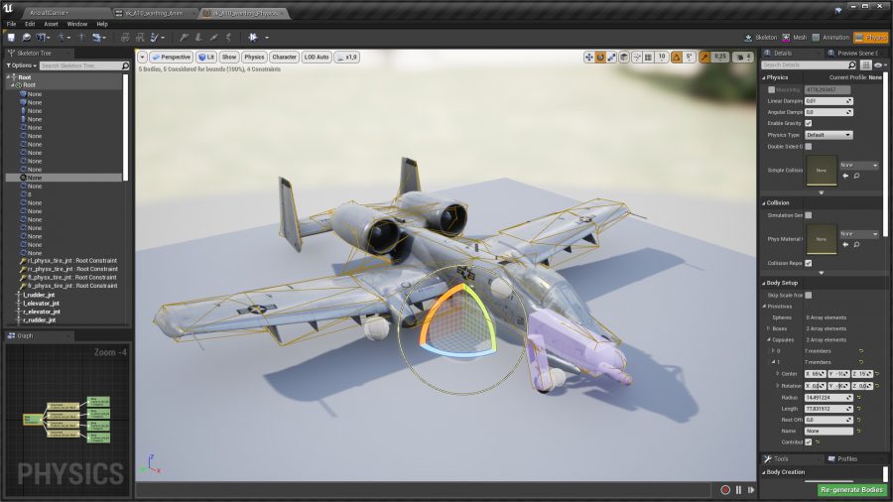Pause the viewport playback
The width and height of the screenshot is (893, 502).
click(738, 490)
